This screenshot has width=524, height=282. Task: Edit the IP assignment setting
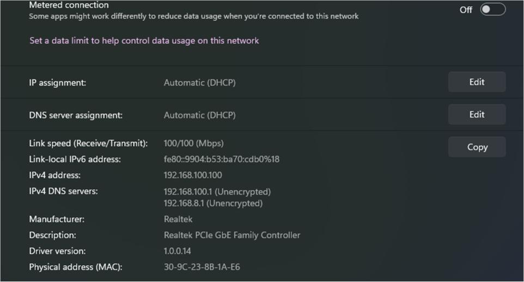(477, 82)
